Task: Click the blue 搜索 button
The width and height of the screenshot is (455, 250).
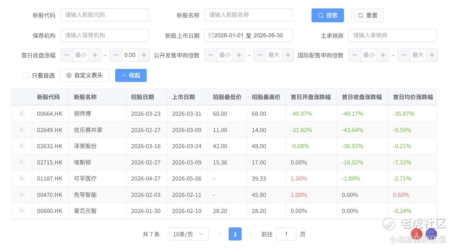Action: [x=328, y=15]
